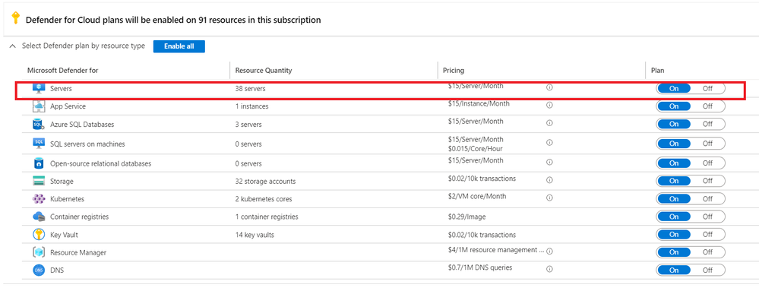Click the Resource Quantity column header
Viewport: 759px width, 291px height.
[264, 70]
